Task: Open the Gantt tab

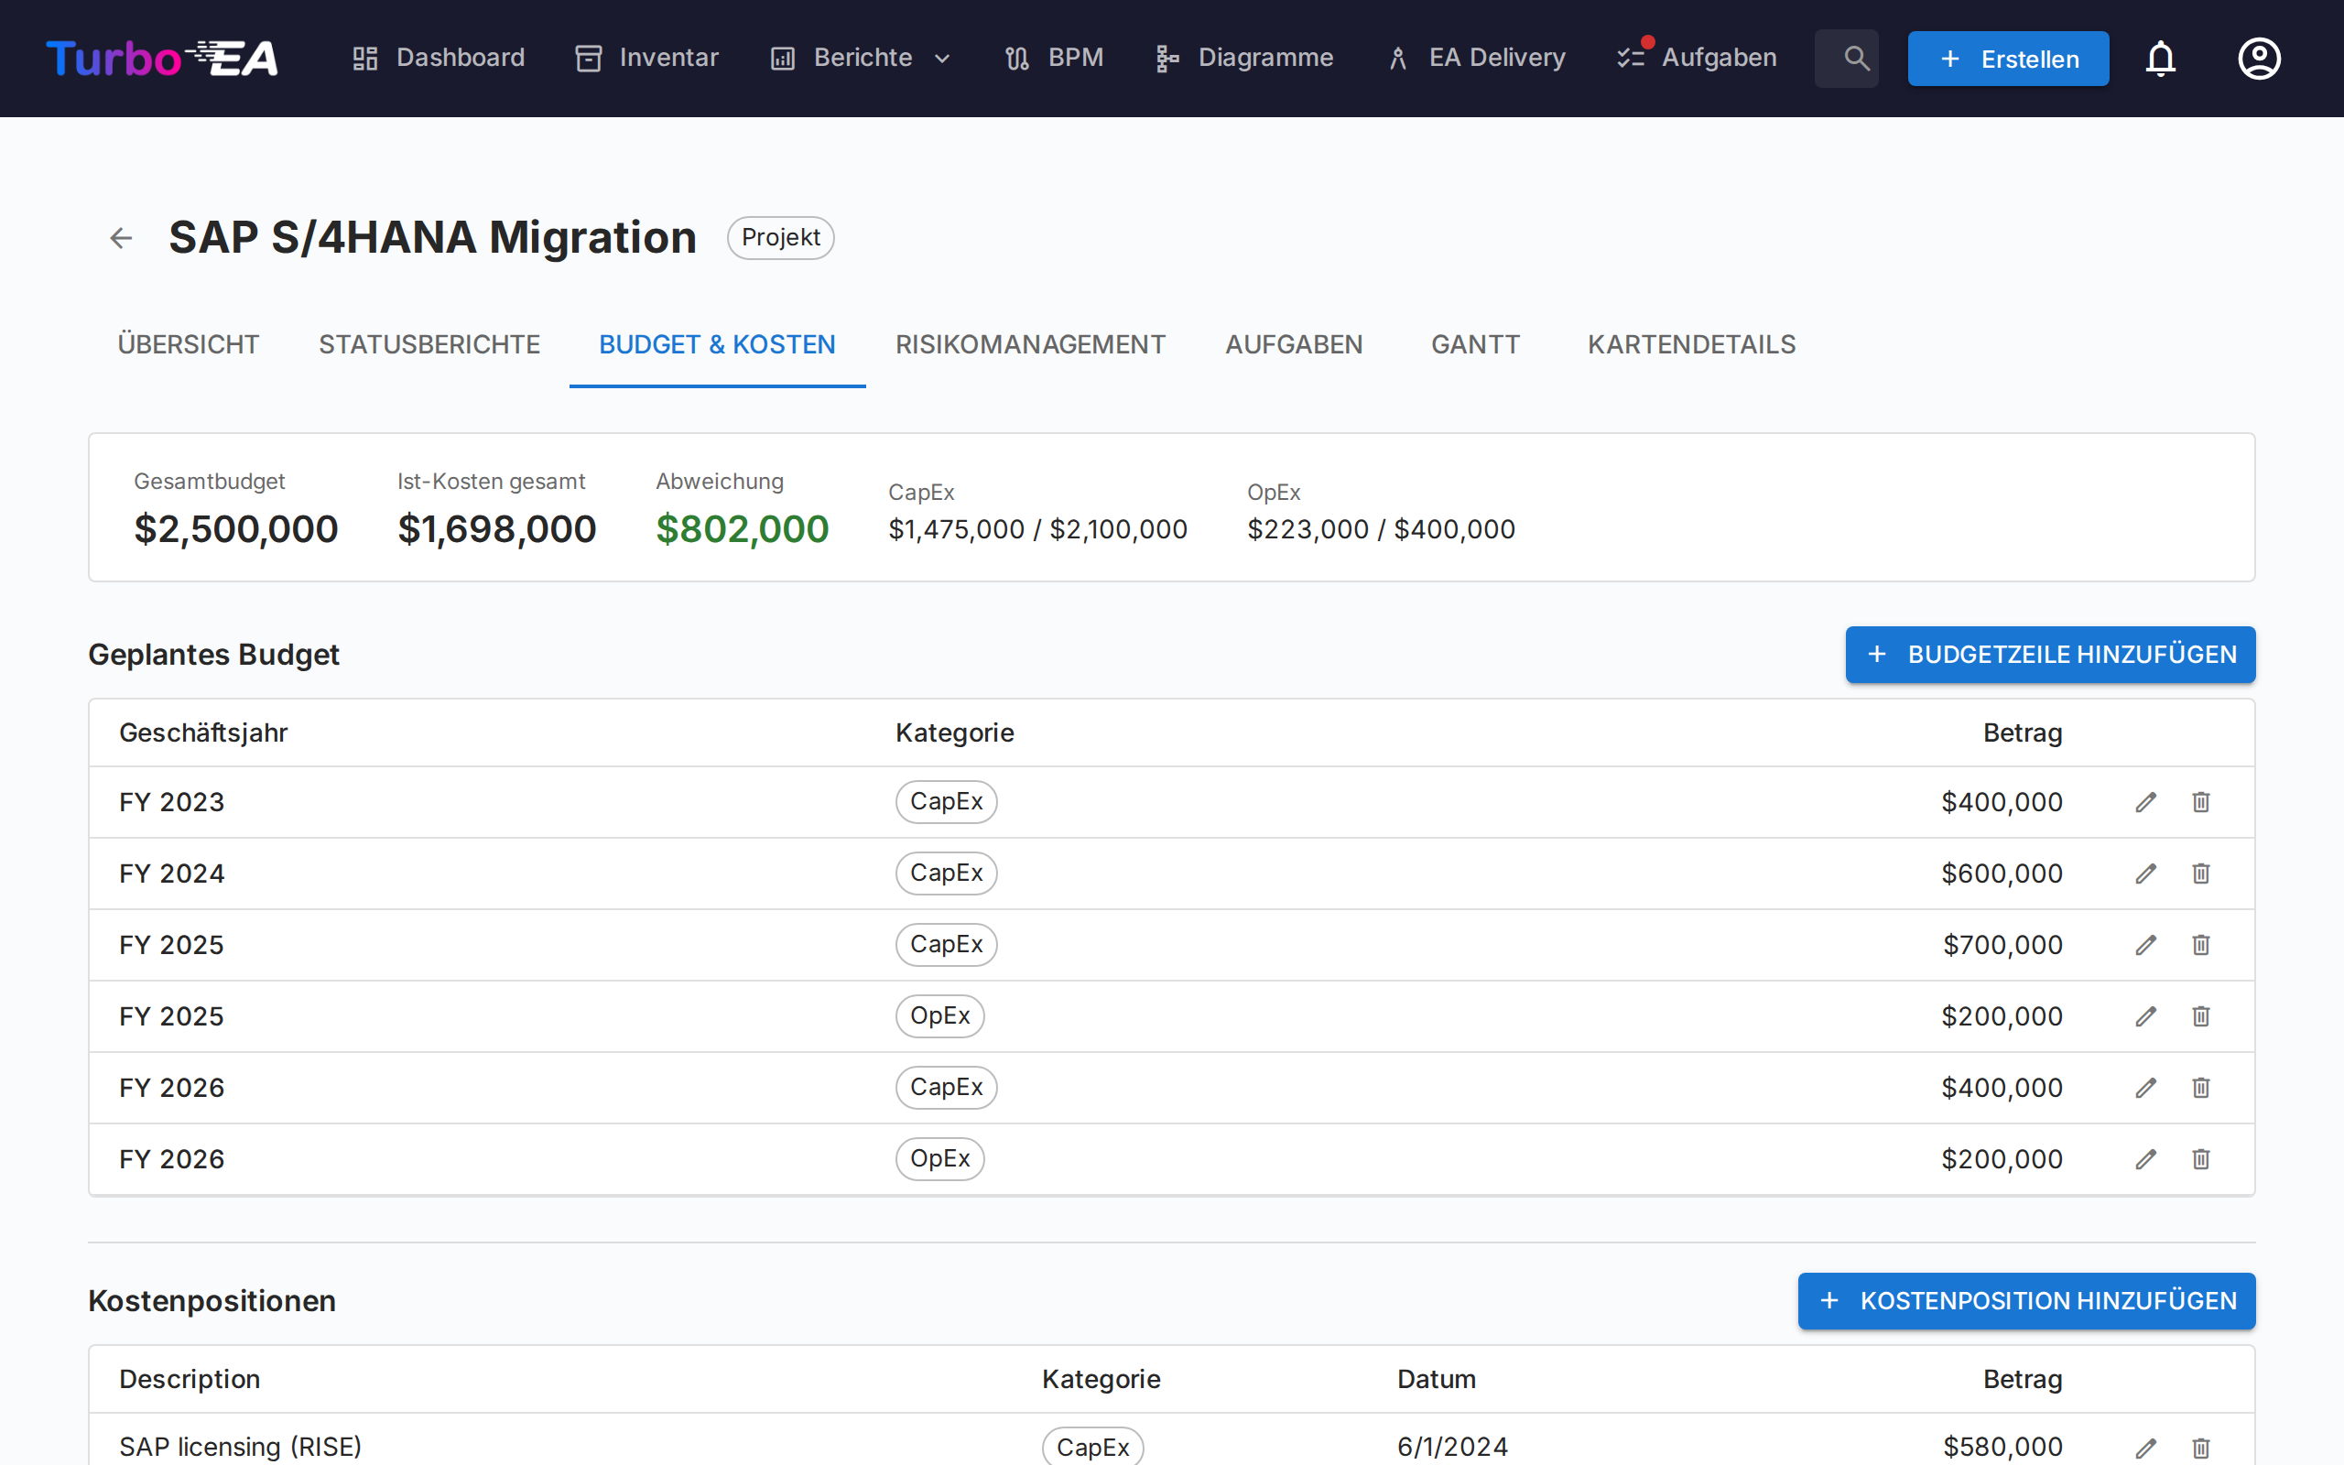Action: 1474,345
